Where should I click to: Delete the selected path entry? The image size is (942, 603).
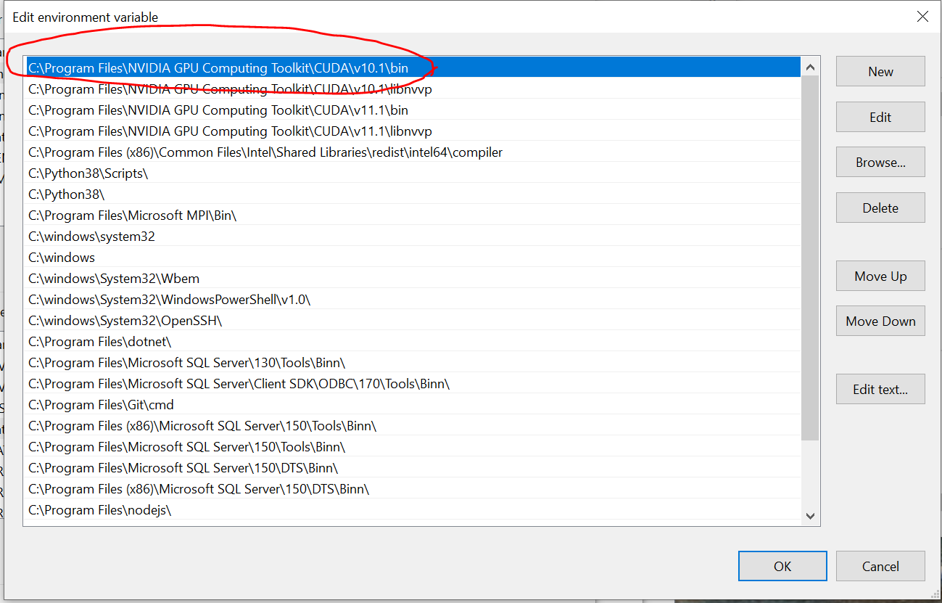click(x=880, y=208)
